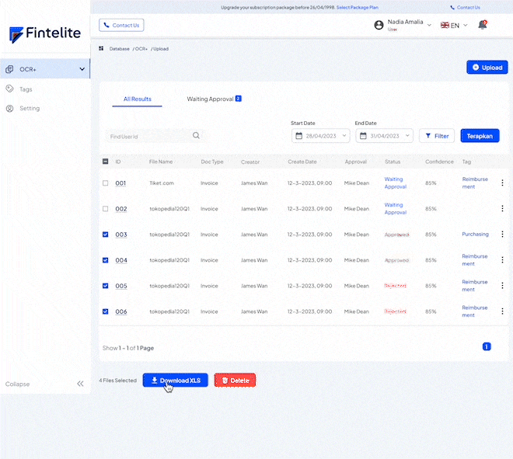Click the page 1 pagination button
Screen dimensions: 513x459
pos(487,346)
